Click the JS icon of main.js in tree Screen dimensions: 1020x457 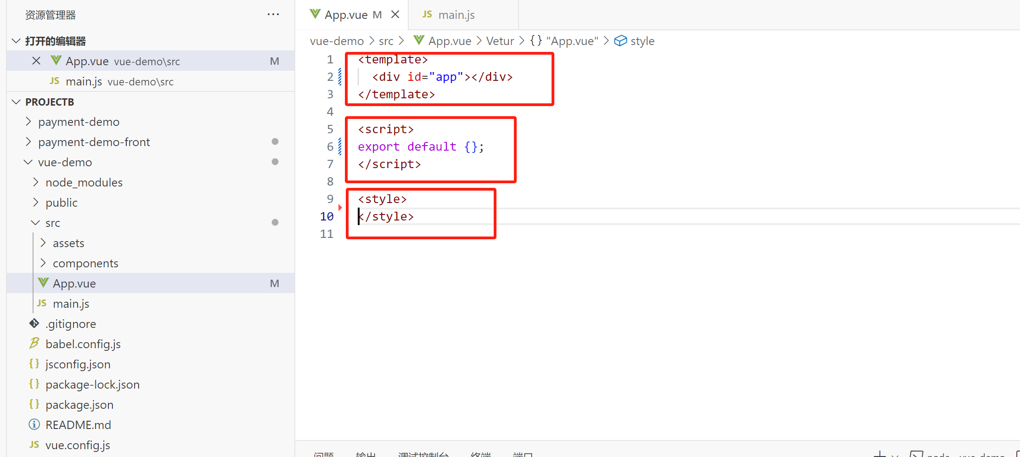42,303
